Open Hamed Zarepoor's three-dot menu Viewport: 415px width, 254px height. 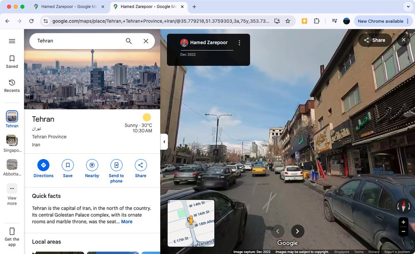pyautogui.click(x=239, y=43)
